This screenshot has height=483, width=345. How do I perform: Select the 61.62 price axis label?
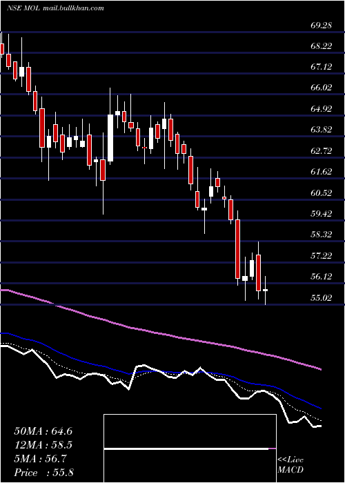point(322,172)
